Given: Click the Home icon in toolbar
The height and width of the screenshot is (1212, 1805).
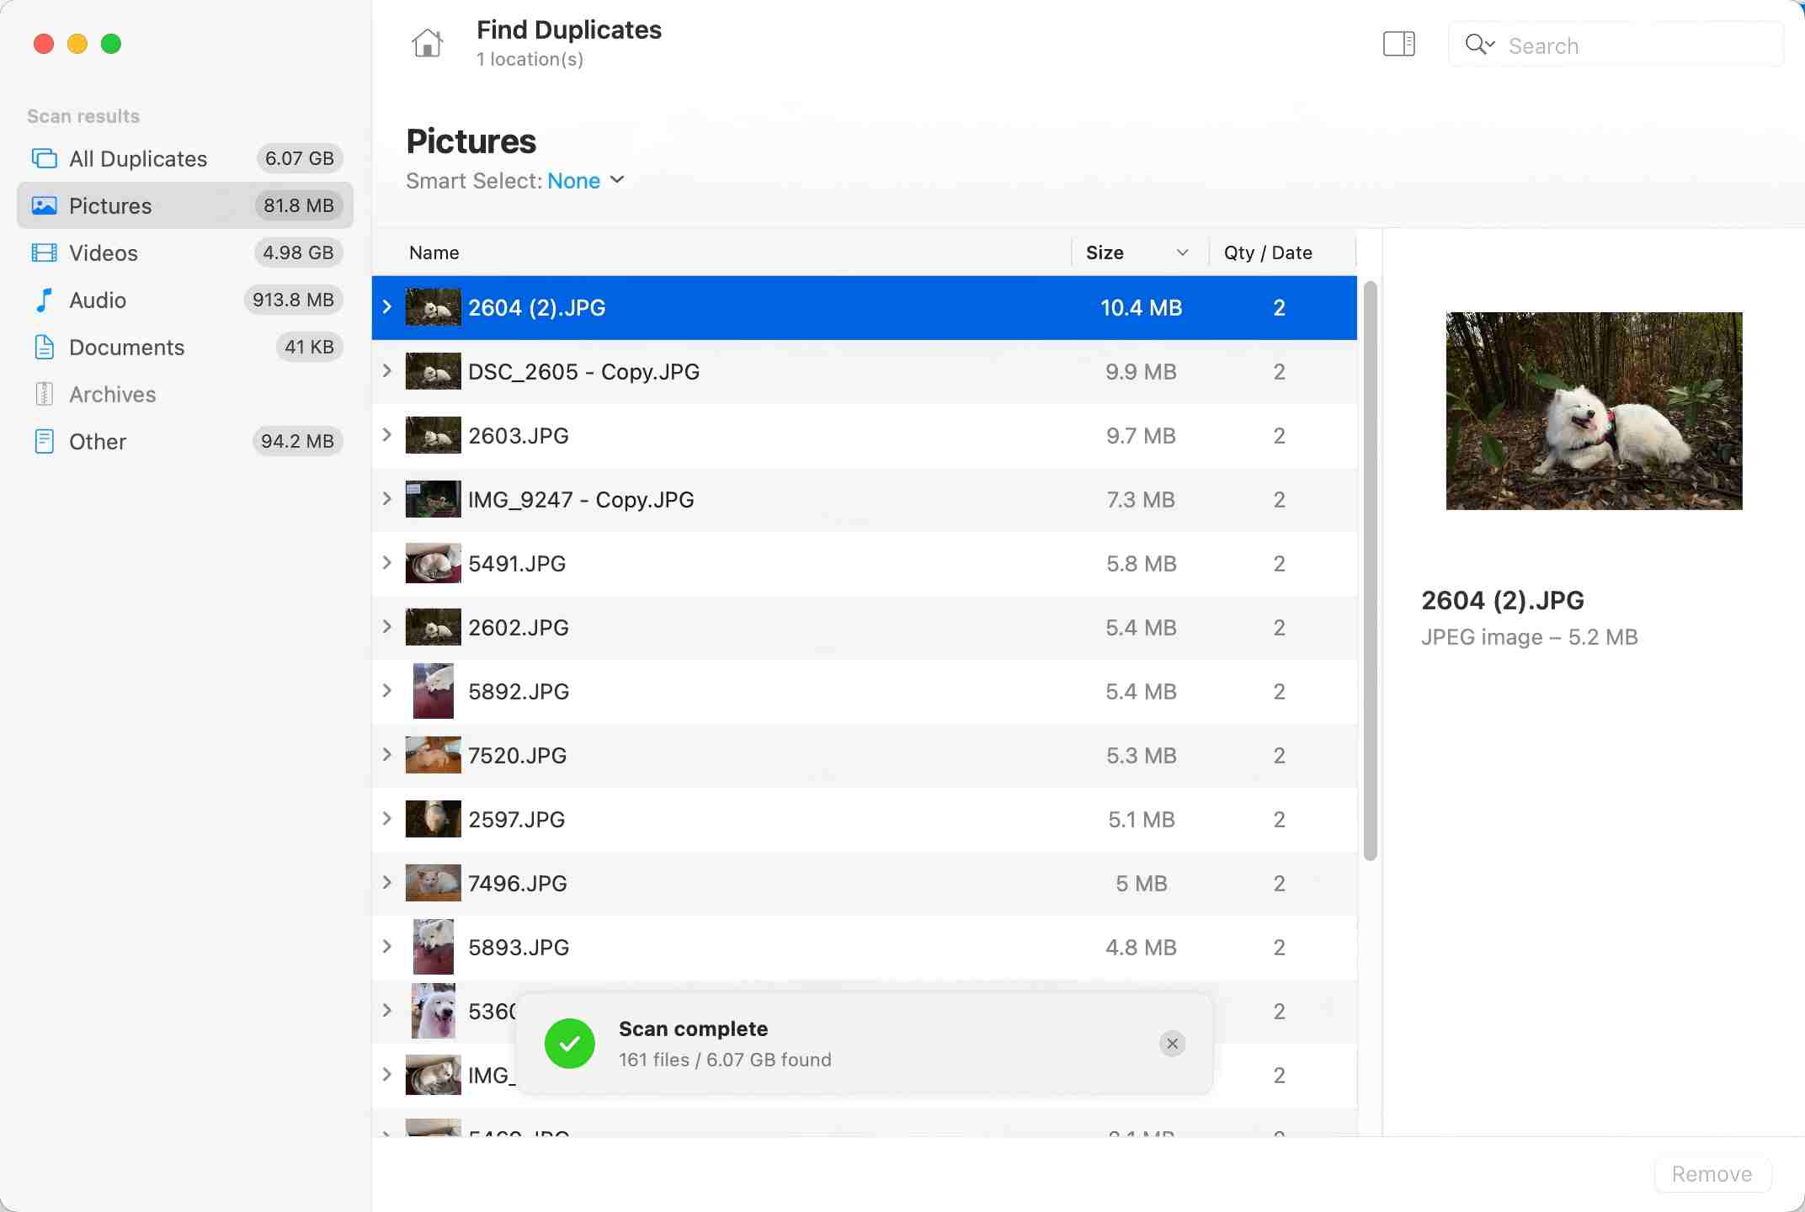Looking at the screenshot, I should click(x=427, y=43).
